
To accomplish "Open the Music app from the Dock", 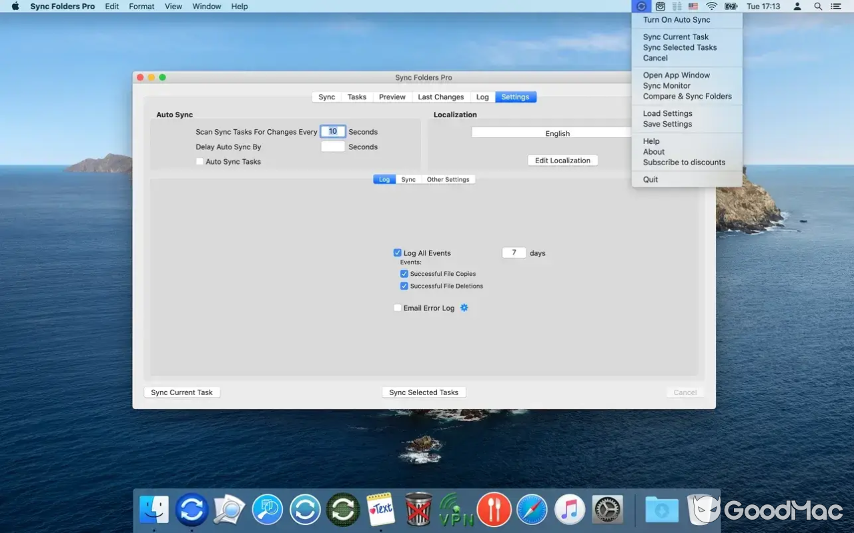I will point(569,509).
